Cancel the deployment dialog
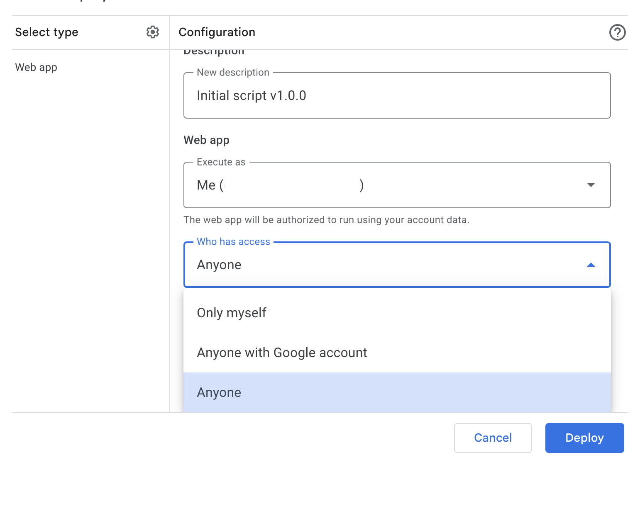This screenshot has width=640, height=506. (493, 438)
